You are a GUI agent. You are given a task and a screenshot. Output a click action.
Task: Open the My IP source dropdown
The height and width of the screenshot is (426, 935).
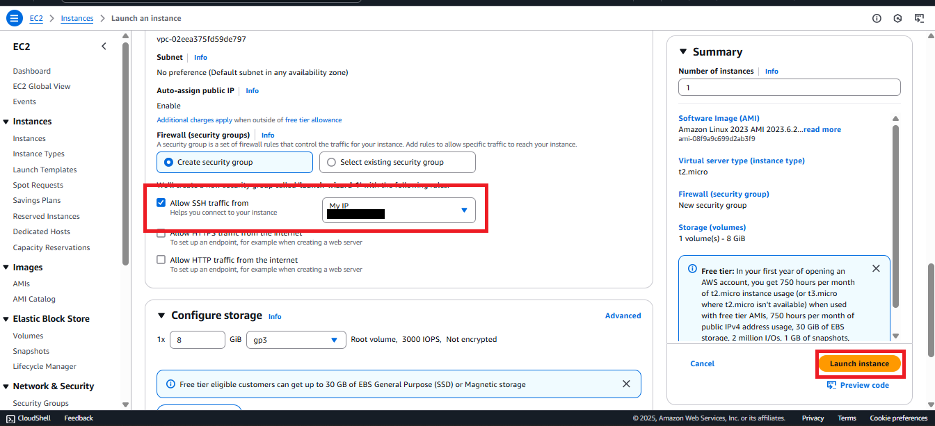tap(399, 210)
